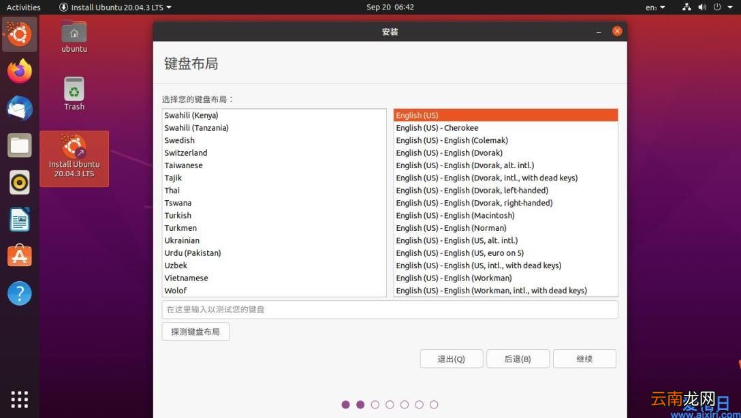741x418 pixels.
Task: Minimize the installer window
Action: 599,31
